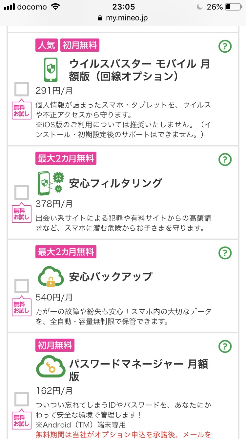The height and width of the screenshot is (439, 246).
Task: Tap 無料お試し label under 安心バックアップ checkbox
Action: click(22, 307)
